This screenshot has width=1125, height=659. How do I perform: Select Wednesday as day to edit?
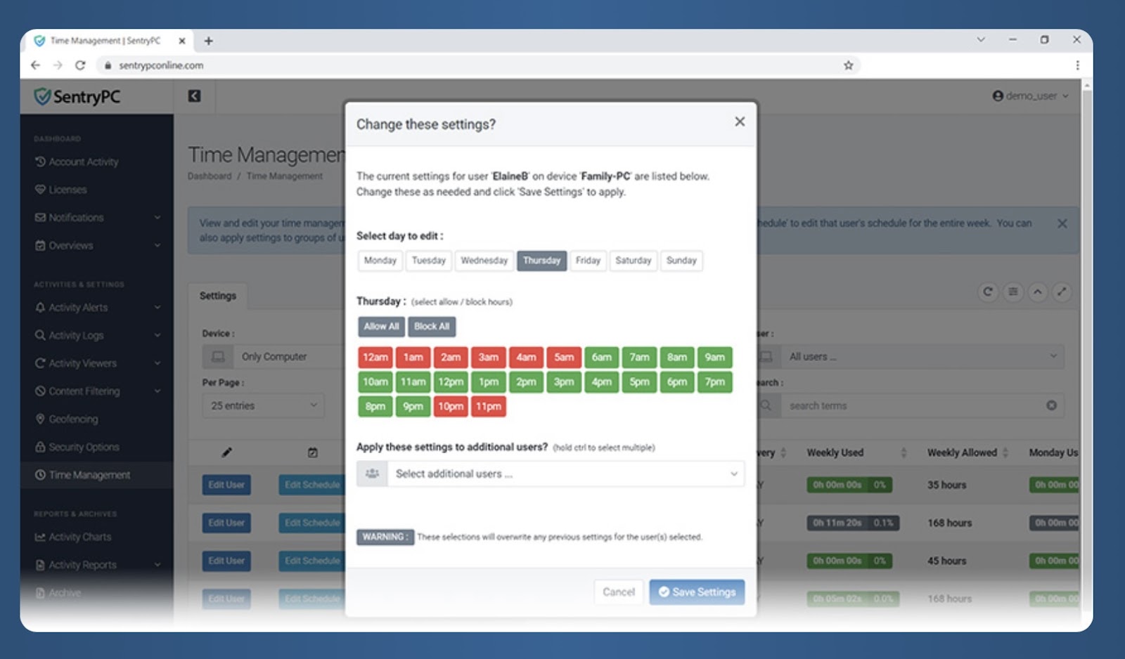[484, 261]
